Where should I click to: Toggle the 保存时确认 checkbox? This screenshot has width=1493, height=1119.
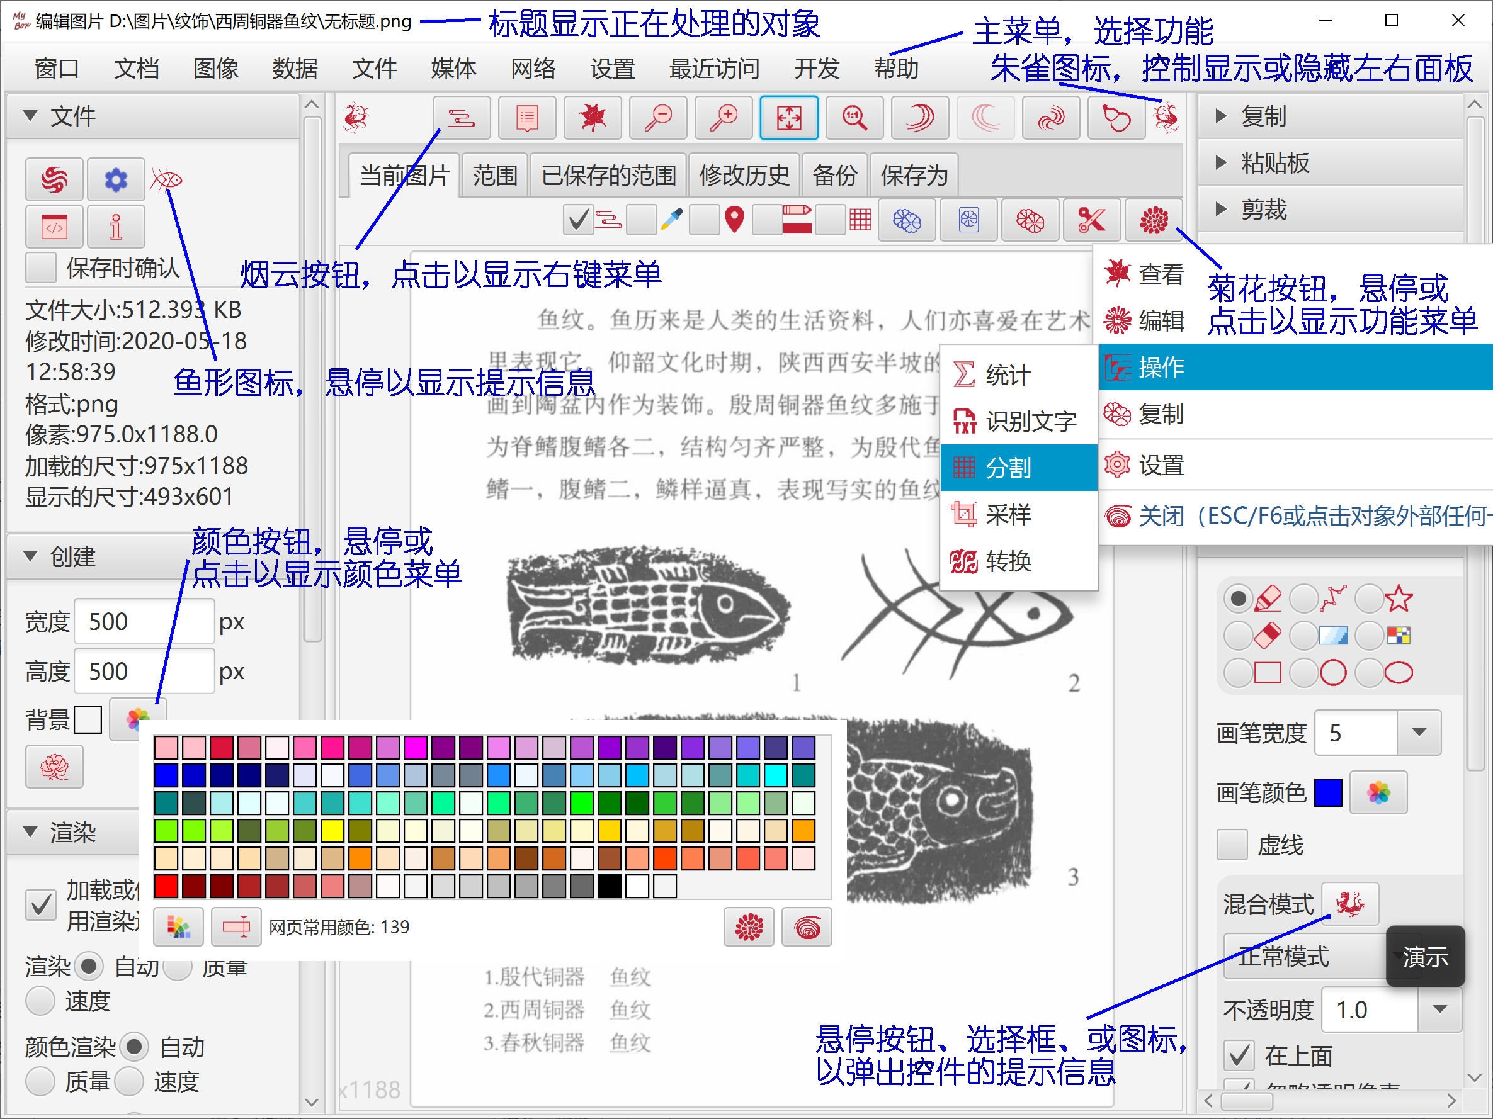tap(40, 267)
